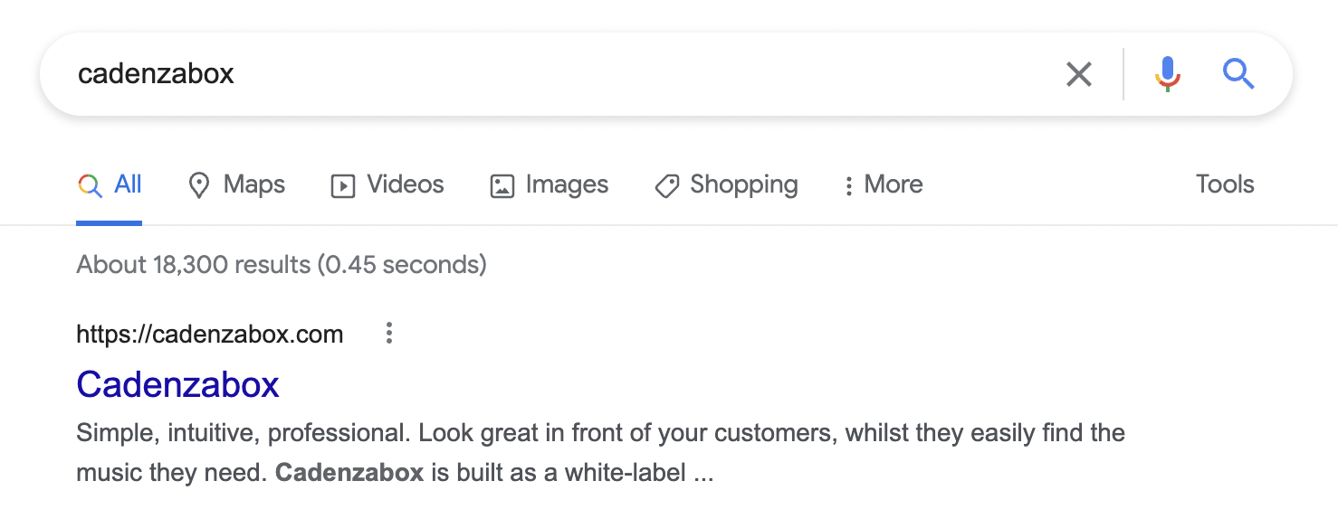Switch to the Shopping tab
This screenshot has height=528, width=1338.
(726, 185)
